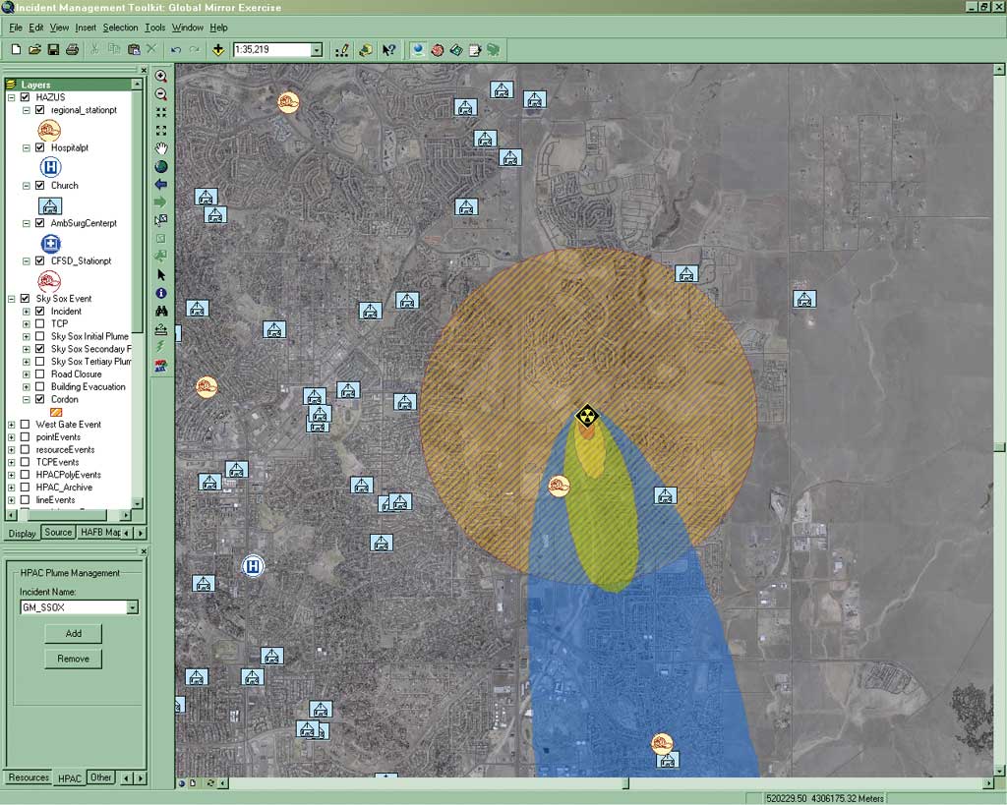This screenshot has height=805, width=1007.
Task: Open the Window menu
Action: (x=188, y=28)
